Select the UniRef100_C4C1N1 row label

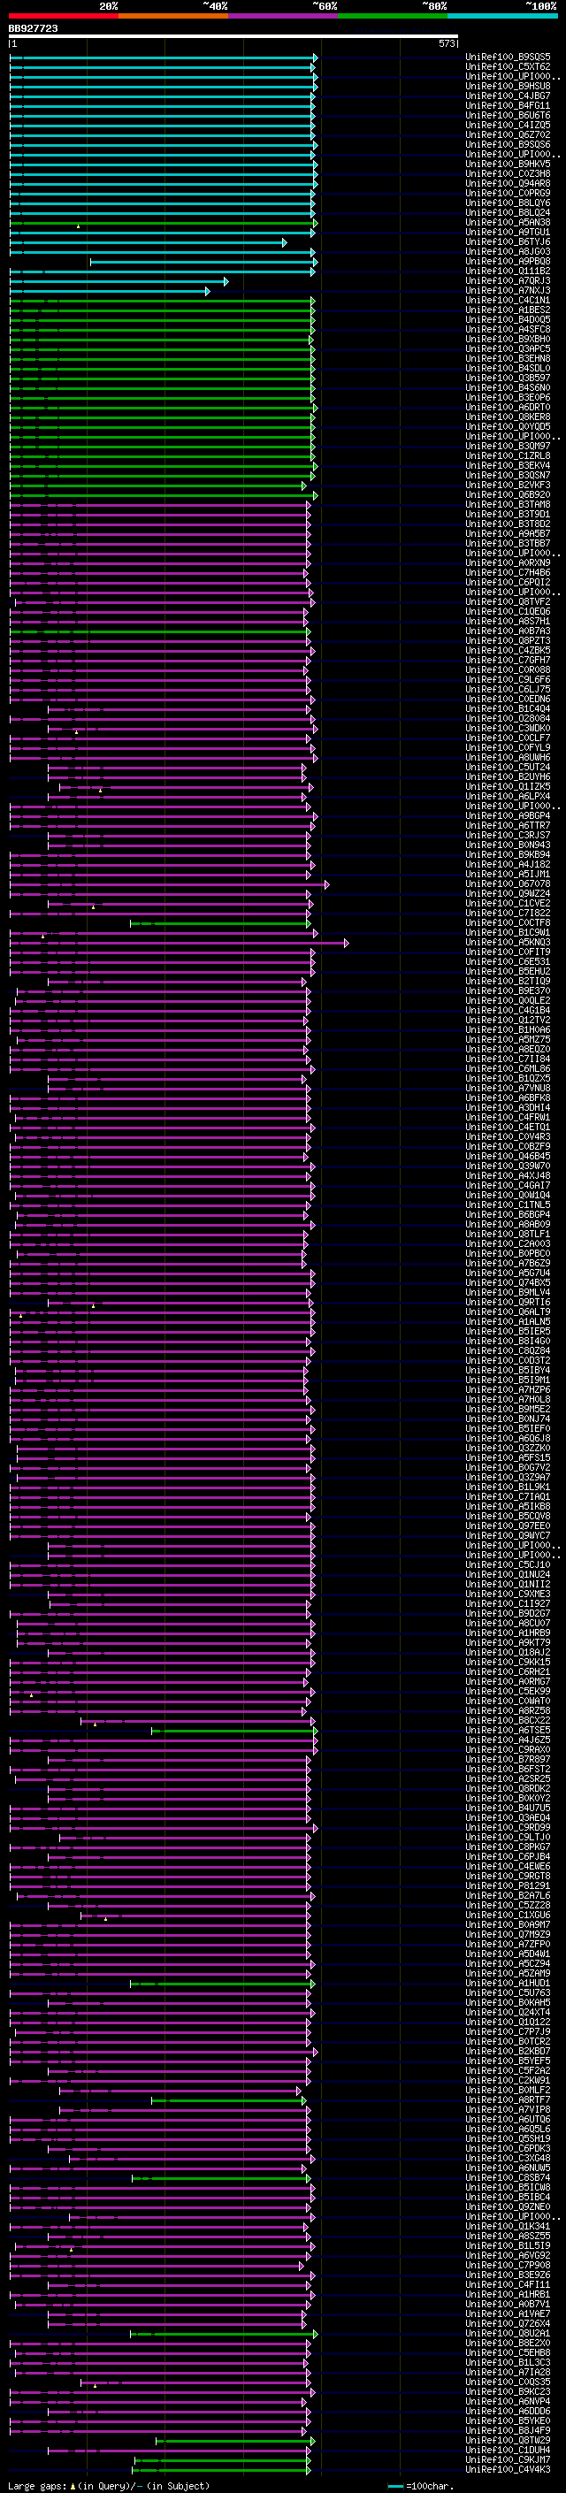point(508,300)
